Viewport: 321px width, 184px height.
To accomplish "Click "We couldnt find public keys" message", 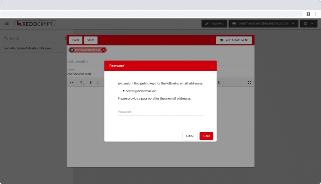I will click(160, 83).
